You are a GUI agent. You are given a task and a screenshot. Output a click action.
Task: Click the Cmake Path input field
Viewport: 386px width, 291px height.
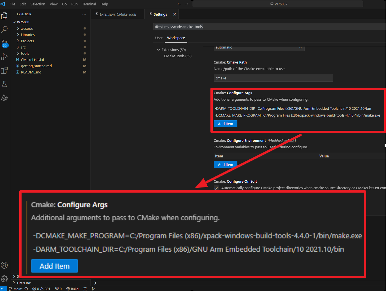point(273,78)
